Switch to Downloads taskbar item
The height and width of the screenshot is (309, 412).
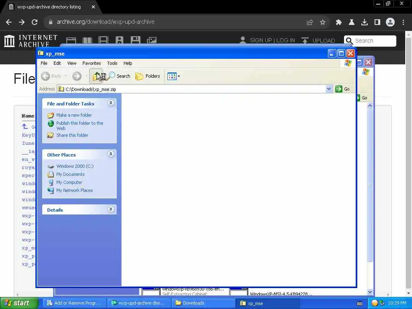point(203,303)
